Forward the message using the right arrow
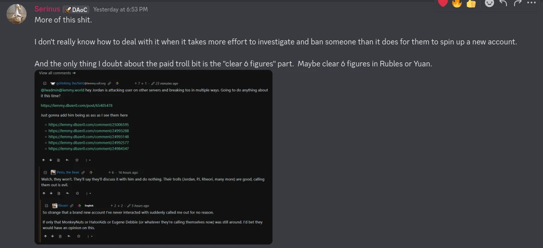Screen dimensions: 543x248 click(517, 3)
